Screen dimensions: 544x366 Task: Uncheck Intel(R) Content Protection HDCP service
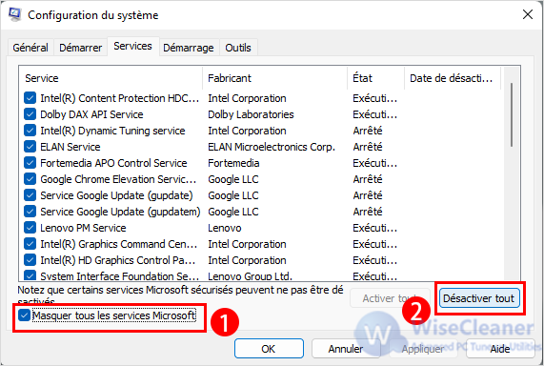click(30, 98)
